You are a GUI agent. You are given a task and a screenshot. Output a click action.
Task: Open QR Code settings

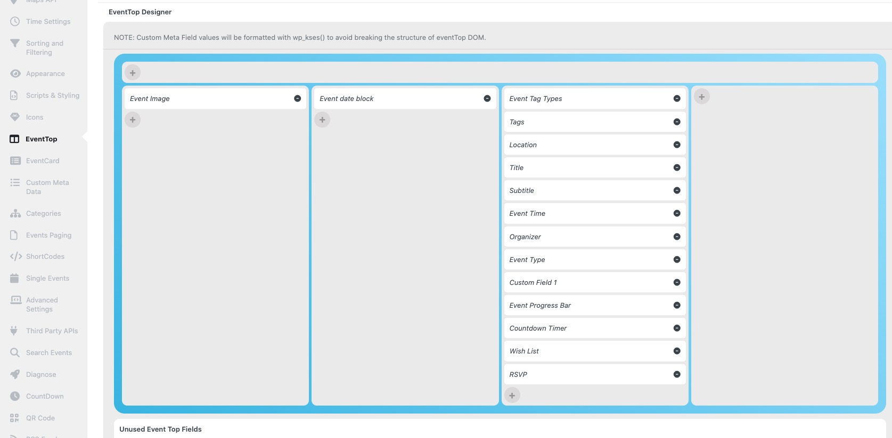(40, 418)
